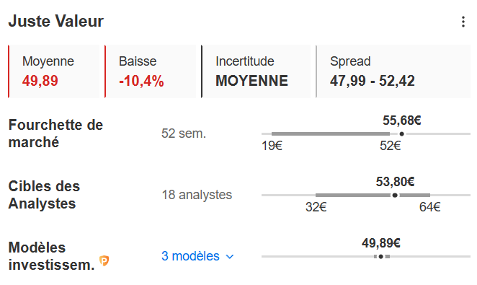The height and width of the screenshot is (285, 477).
Task: Click the 55,68€ marker dot on market range
Action: [x=402, y=134]
